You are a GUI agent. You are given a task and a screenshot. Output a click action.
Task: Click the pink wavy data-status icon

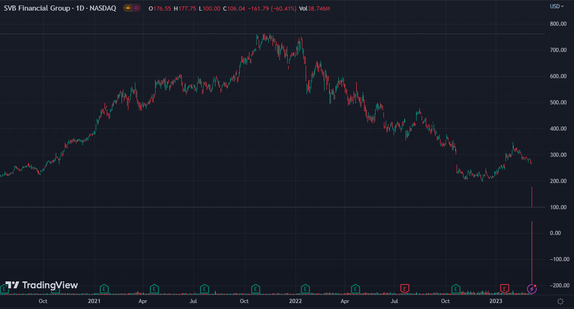coord(137,8)
